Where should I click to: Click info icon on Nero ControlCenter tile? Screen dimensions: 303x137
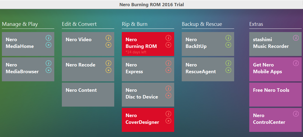coord(296,114)
